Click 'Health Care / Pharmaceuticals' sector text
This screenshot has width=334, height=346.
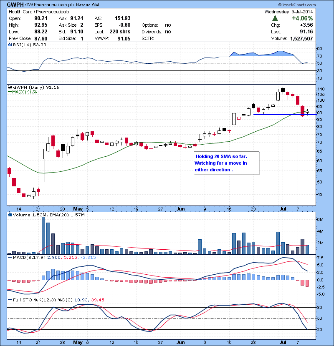[x=39, y=12]
